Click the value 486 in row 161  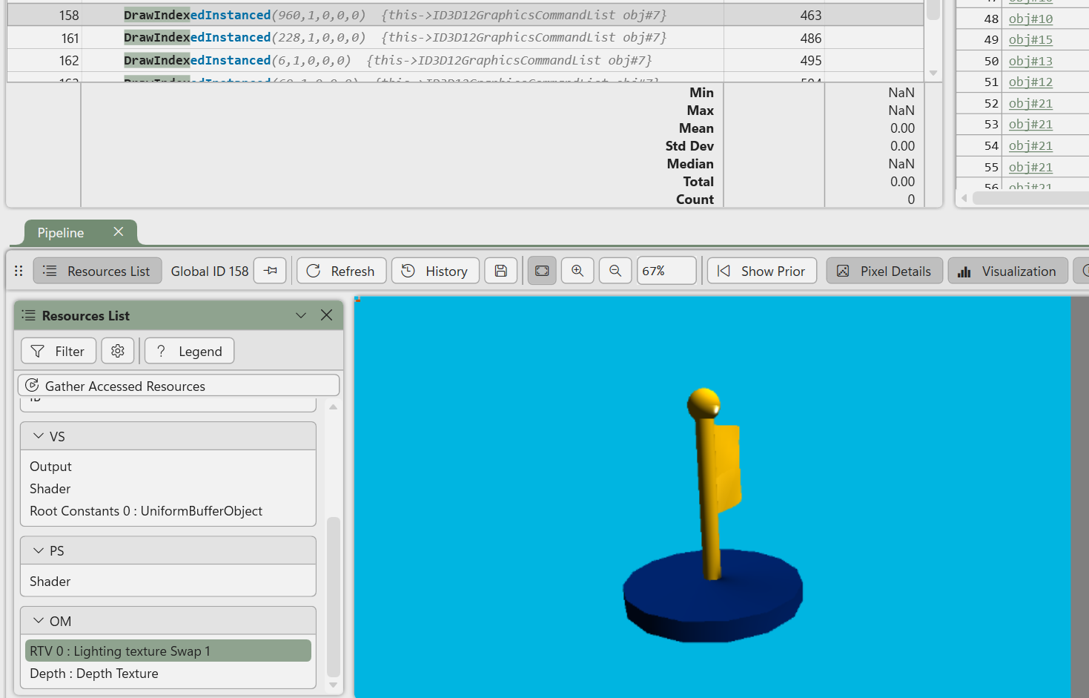coord(811,38)
